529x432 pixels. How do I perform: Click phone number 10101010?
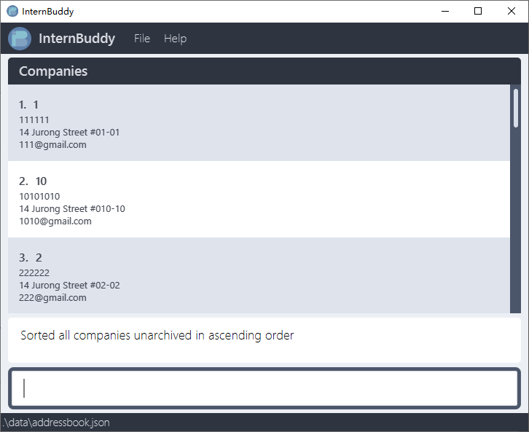[x=39, y=196]
